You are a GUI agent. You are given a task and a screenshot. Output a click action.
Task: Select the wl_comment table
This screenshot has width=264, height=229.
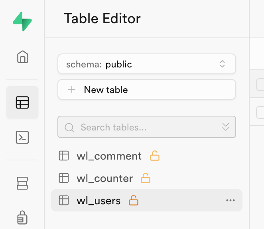(x=109, y=156)
